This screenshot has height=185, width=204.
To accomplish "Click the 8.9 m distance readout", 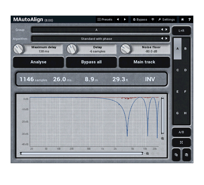I will click(91, 79).
